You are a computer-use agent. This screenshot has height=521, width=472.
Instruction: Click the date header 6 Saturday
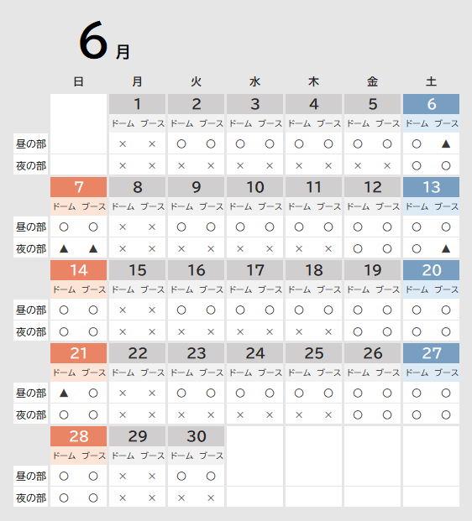(431, 104)
